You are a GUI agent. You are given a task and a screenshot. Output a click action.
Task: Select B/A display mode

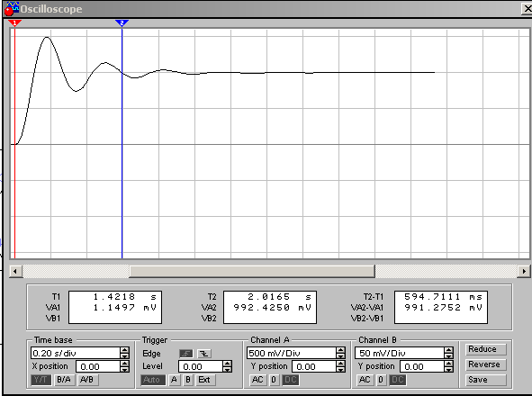point(64,380)
